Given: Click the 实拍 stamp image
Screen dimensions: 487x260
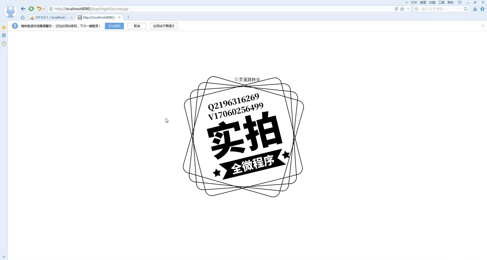Looking at the screenshot, I should 243,137.
